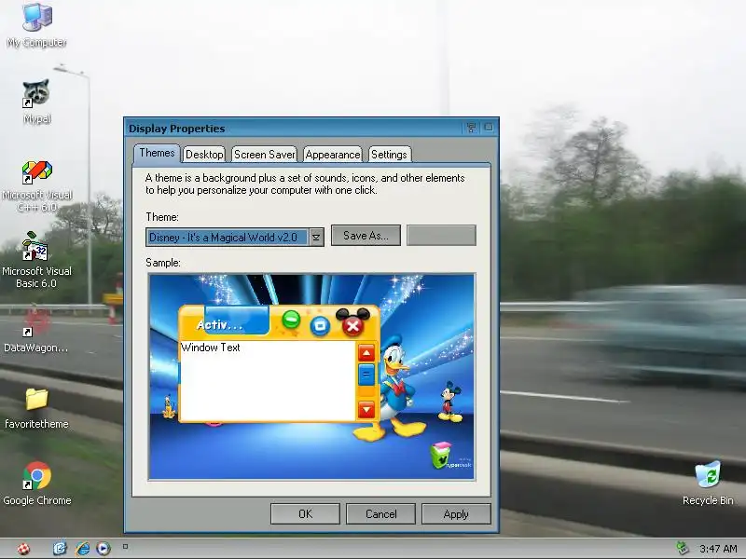The image size is (746, 559).
Task: Click Show Desktop quick launch icon
Action: pos(60,549)
